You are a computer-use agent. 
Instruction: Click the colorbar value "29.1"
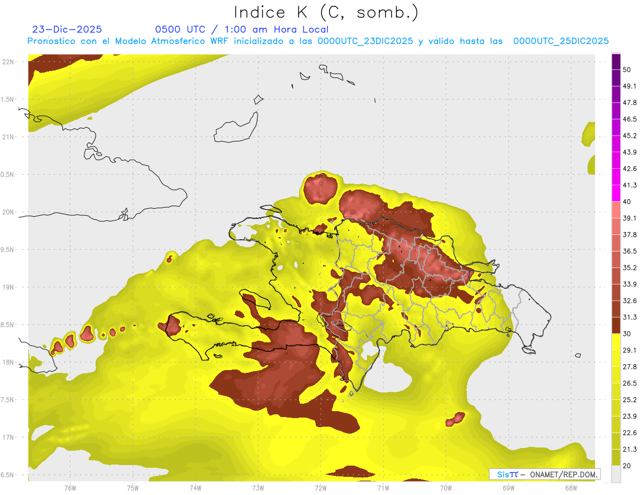[630, 350]
